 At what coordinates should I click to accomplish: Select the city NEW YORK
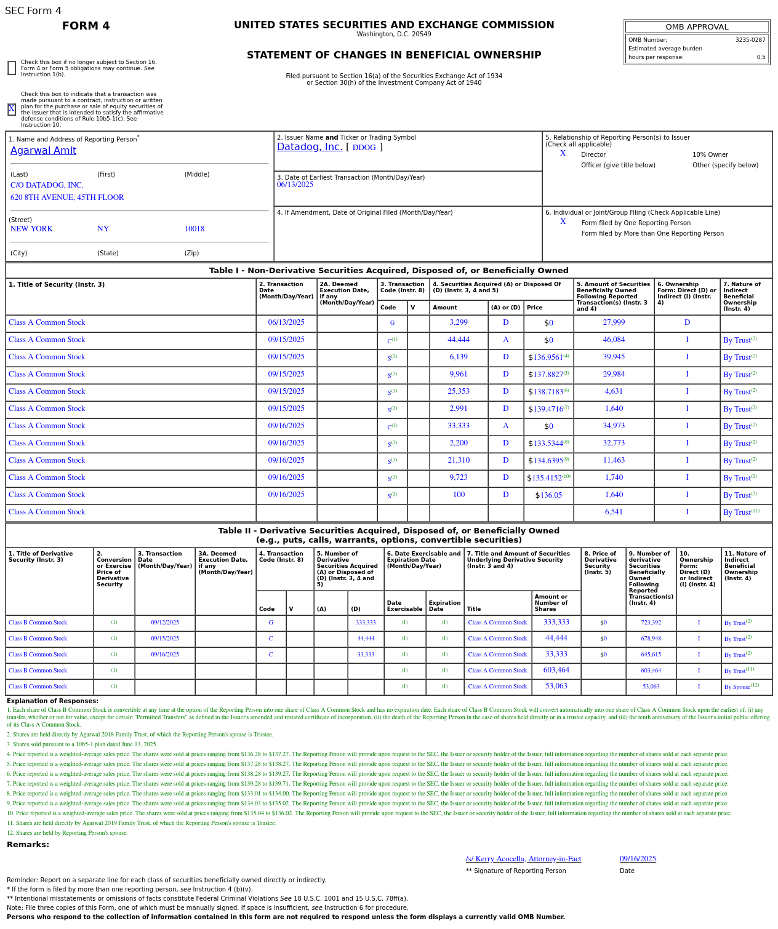(31, 229)
